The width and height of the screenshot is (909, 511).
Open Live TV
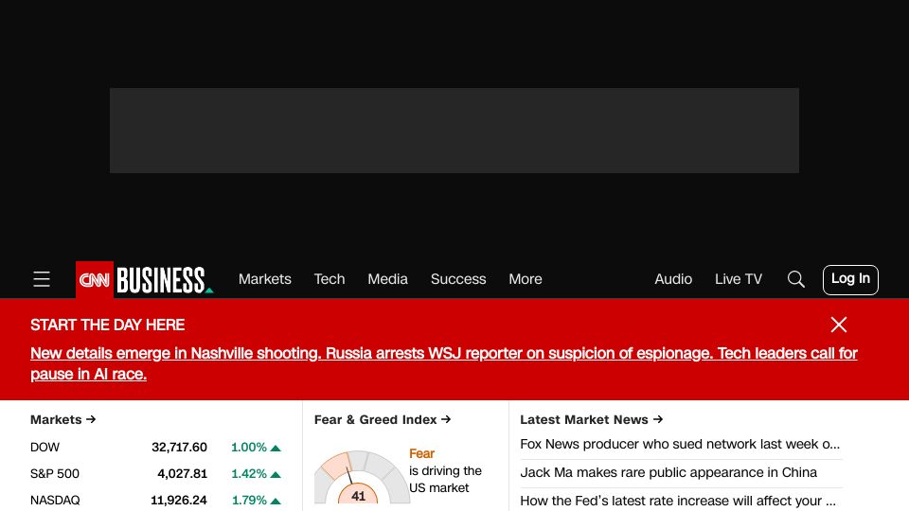pyautogui.click(x=738, y=279)
